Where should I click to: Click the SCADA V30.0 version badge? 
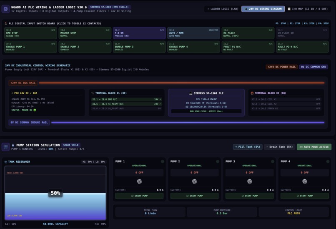tap(71, 145)
